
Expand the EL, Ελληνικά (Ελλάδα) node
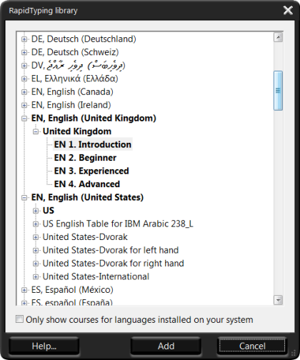click(24, 79)
